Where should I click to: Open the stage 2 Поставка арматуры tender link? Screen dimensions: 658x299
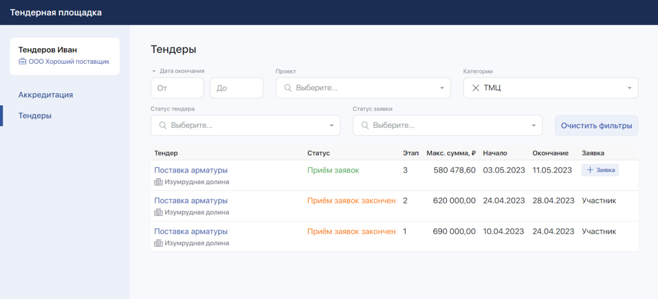191,201
